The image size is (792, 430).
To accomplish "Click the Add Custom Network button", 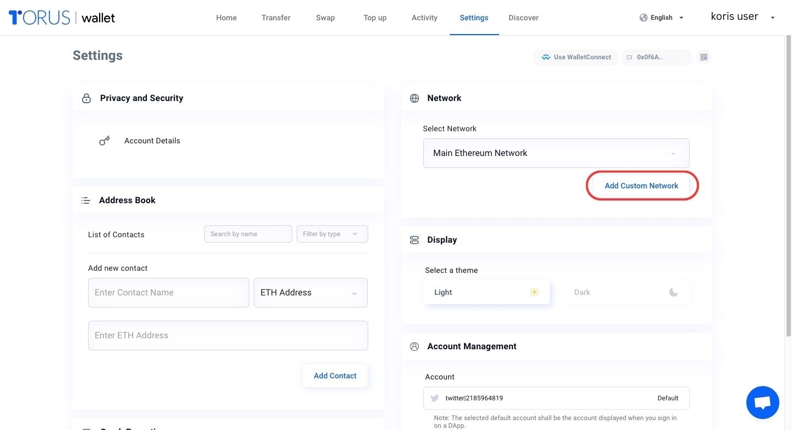I will (x=641, y=186).
